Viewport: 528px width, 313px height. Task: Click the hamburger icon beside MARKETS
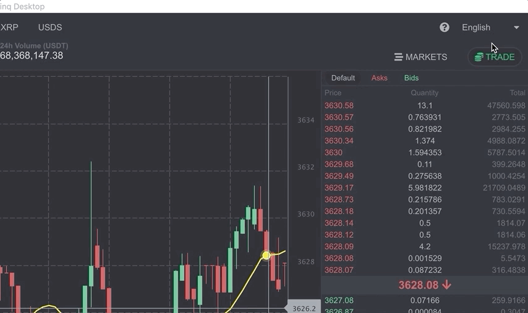point(398,57)
